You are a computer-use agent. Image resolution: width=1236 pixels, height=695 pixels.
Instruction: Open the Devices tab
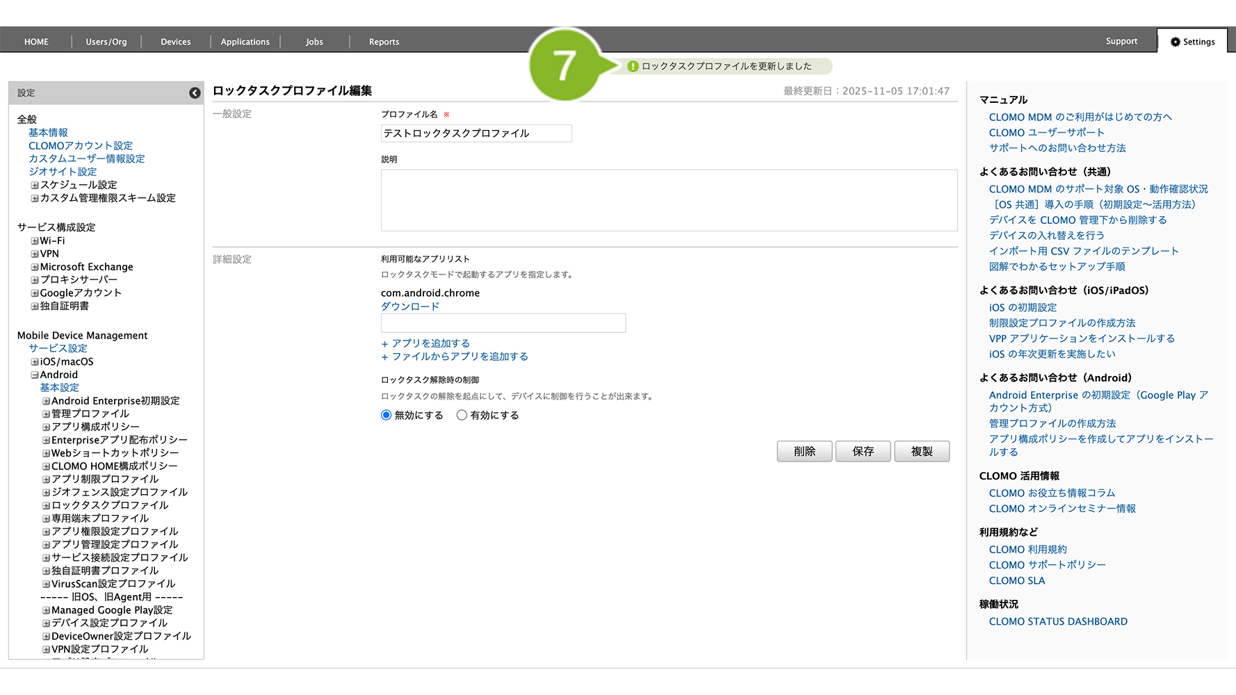click(x=175, y=42)
